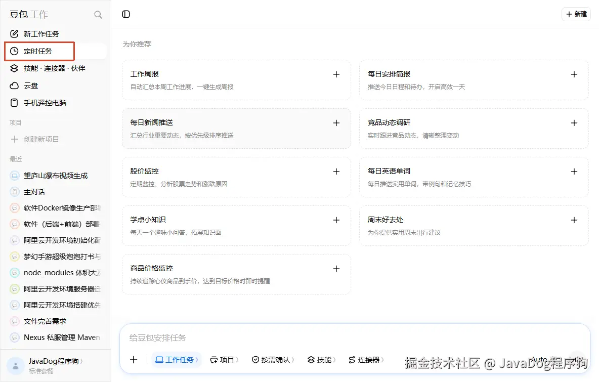The height and width of the screenshot is (382, 599).
Task: Open recent chat node_modules 体积大
Action: [55, 273]
